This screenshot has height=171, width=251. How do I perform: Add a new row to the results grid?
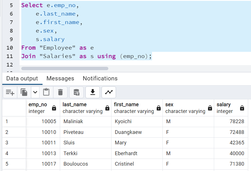pyautogui.click(x=10, y=92)
